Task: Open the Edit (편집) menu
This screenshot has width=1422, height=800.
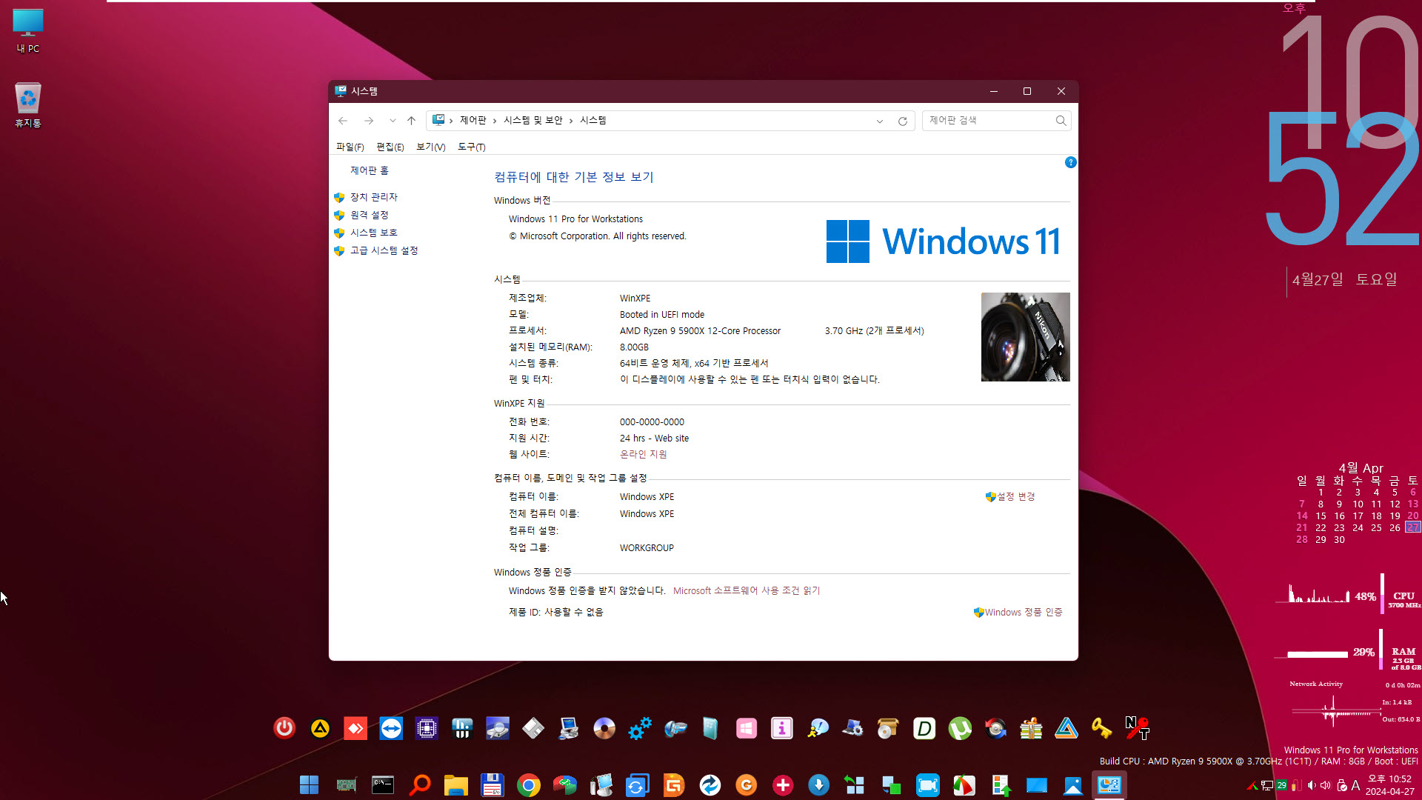Action: point(390,147)
